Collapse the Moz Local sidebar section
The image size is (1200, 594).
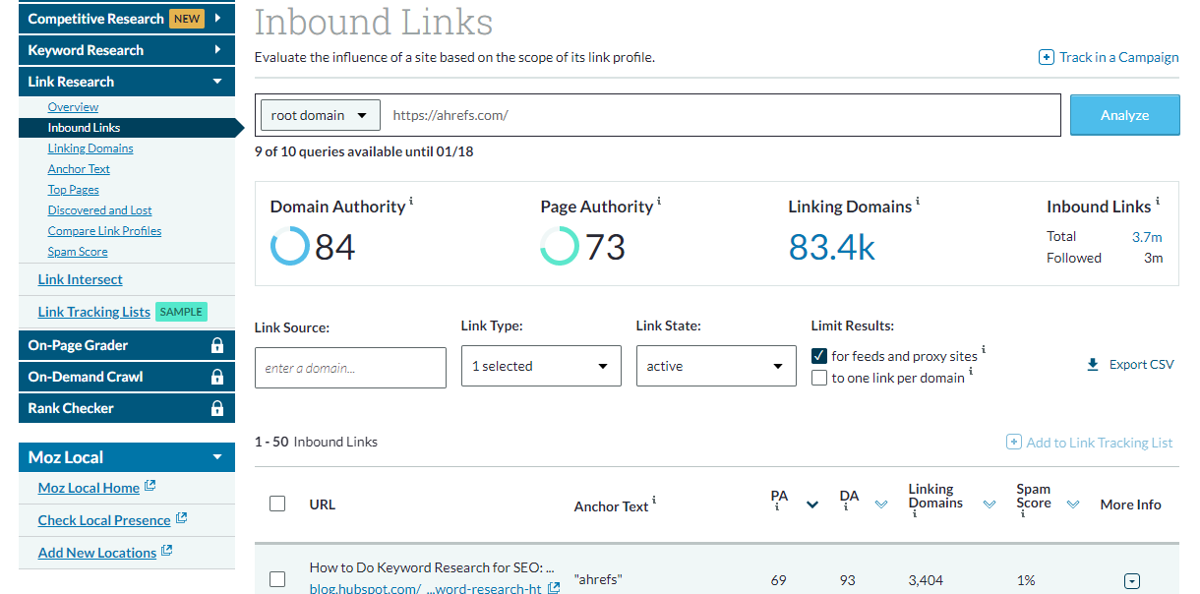coord(217,457)
